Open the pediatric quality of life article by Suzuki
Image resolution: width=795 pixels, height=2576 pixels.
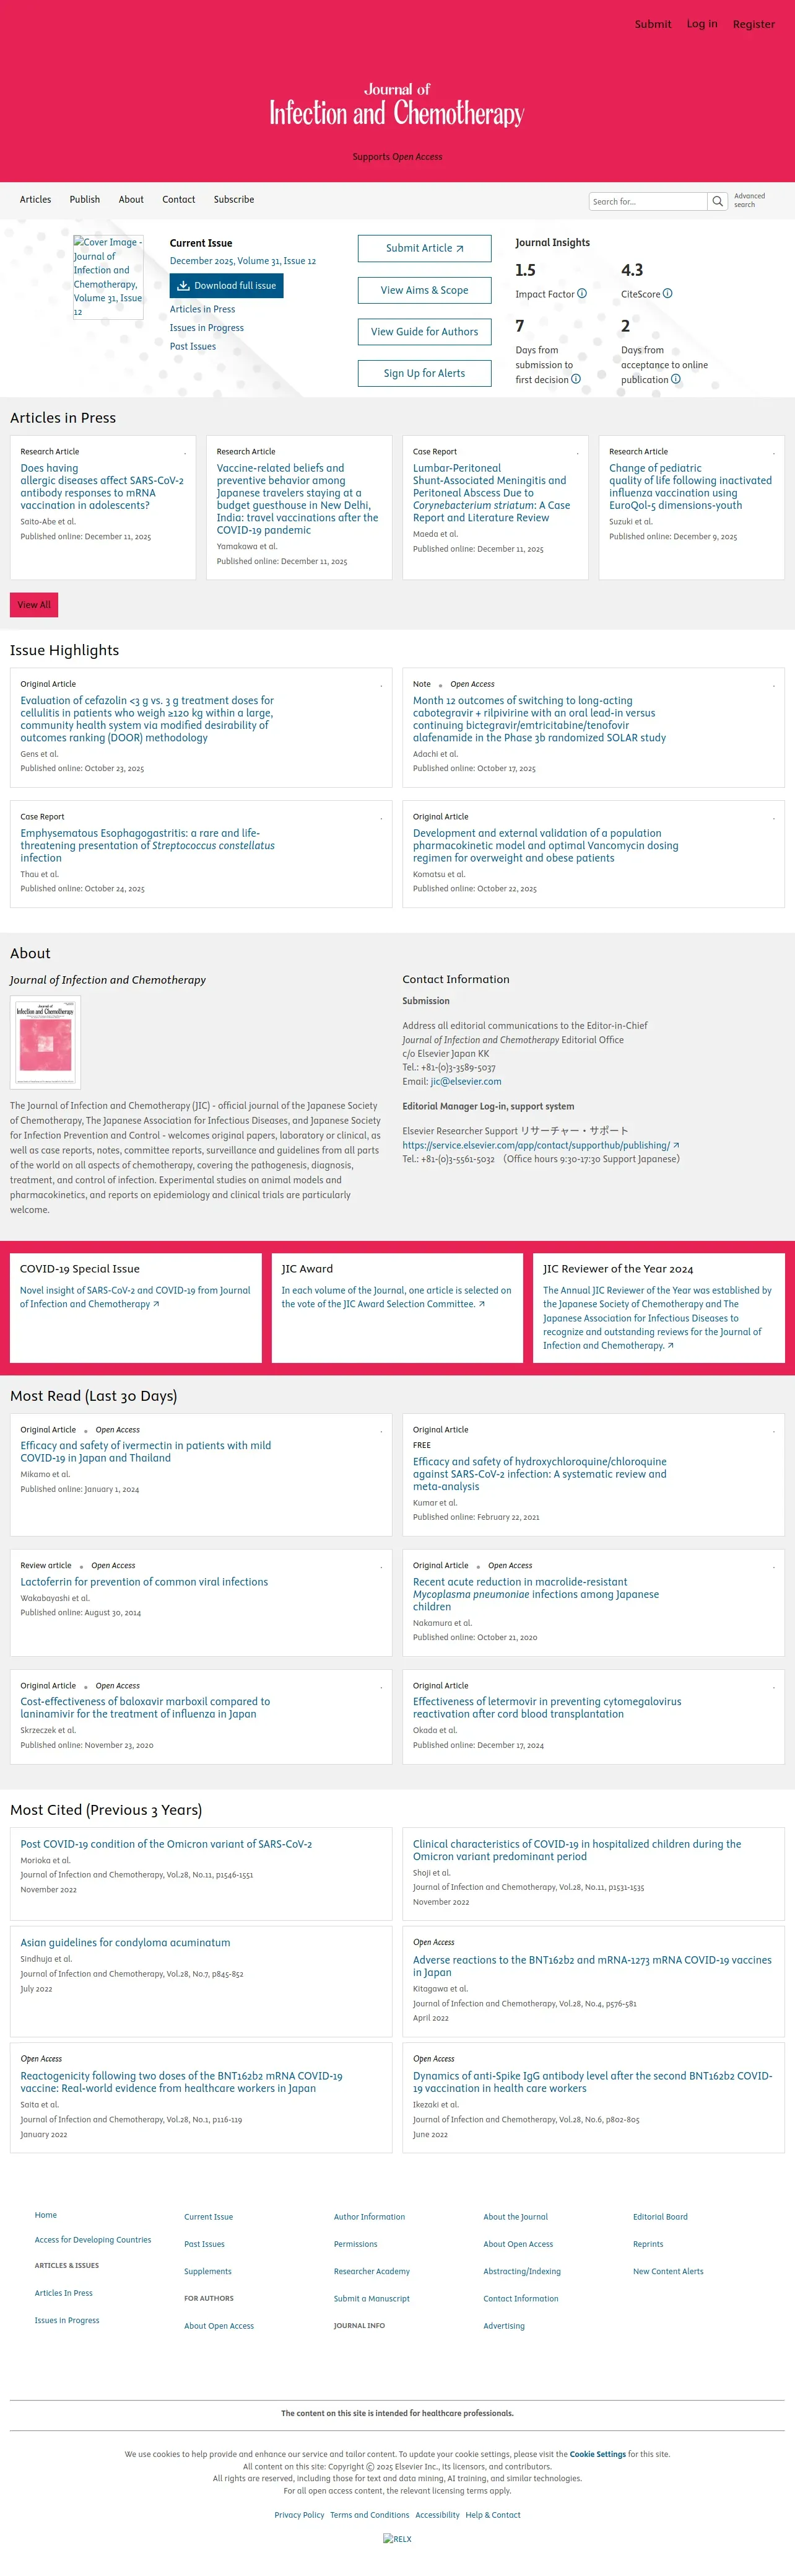click(x=690, y=486)
